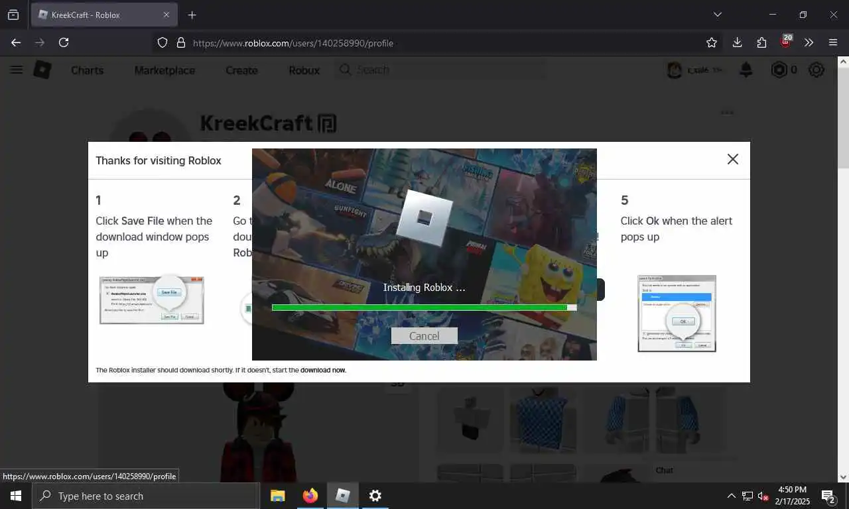Open the Robux page
The image size is (849, 509).
(x=304, y=70)
